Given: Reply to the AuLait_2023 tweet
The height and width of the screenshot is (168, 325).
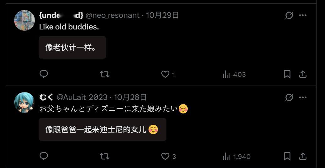Looking at the screenshot, I should pos(44,156).
